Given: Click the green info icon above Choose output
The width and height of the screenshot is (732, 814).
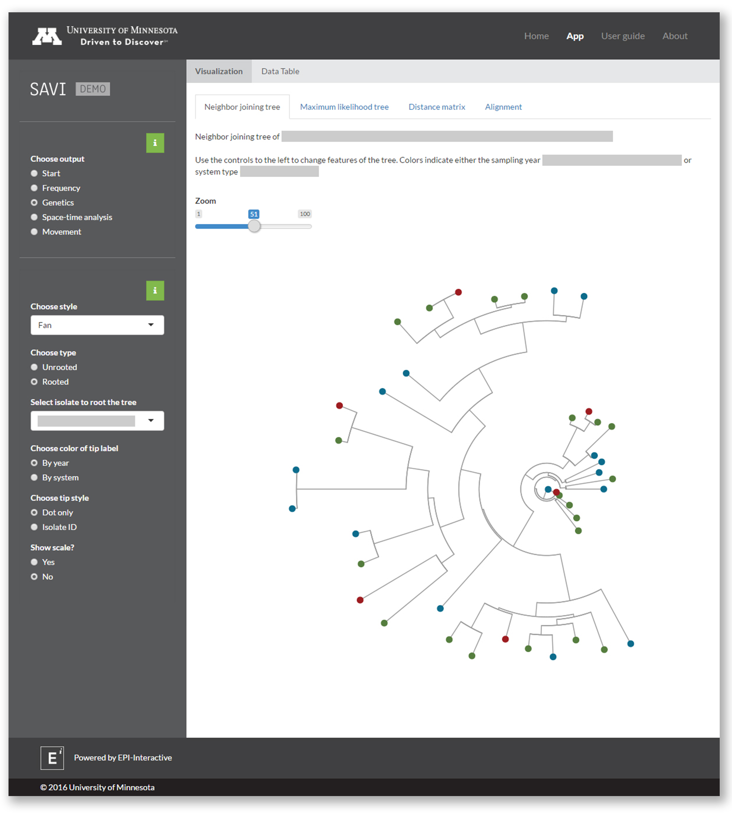Looking at the screenshot, I should (155, 143).
